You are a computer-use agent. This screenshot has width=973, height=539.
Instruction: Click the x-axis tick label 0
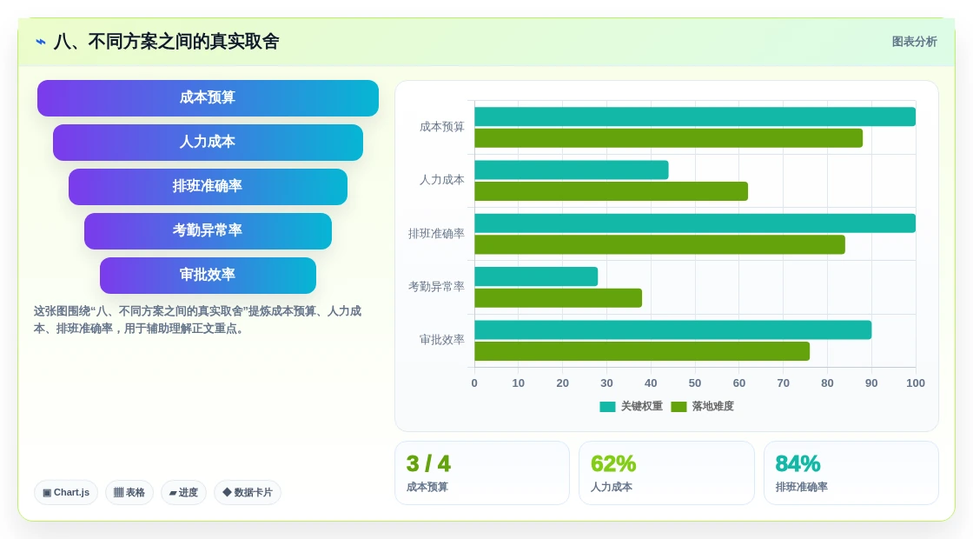click(474, 383)
